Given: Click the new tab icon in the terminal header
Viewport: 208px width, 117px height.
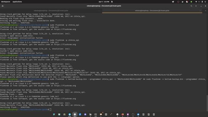Looking at the screenshot, I should point(3,6).
